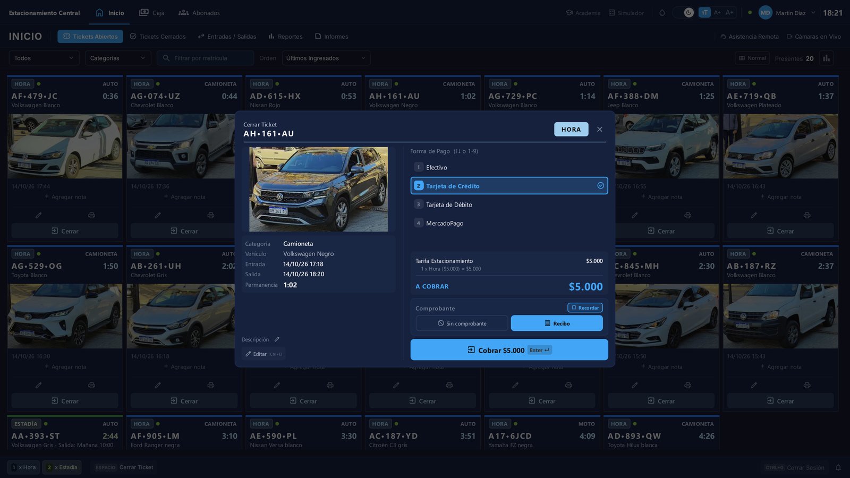Click print icon on AE•719•QB card

[x=807, y=215]
